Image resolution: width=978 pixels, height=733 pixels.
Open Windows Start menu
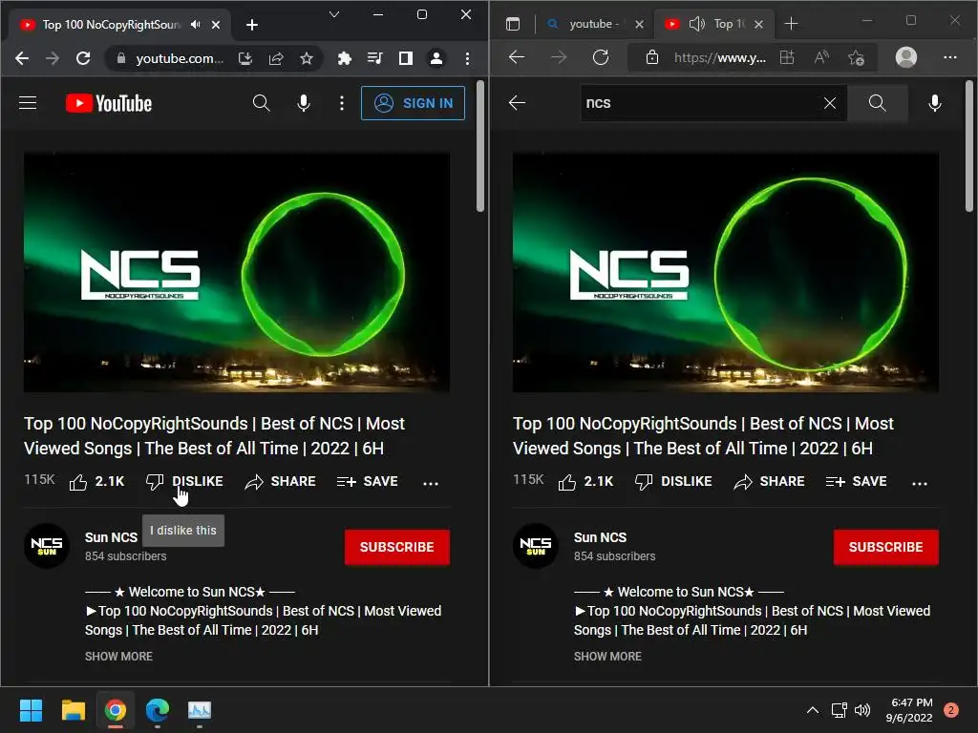pos(31,710)
